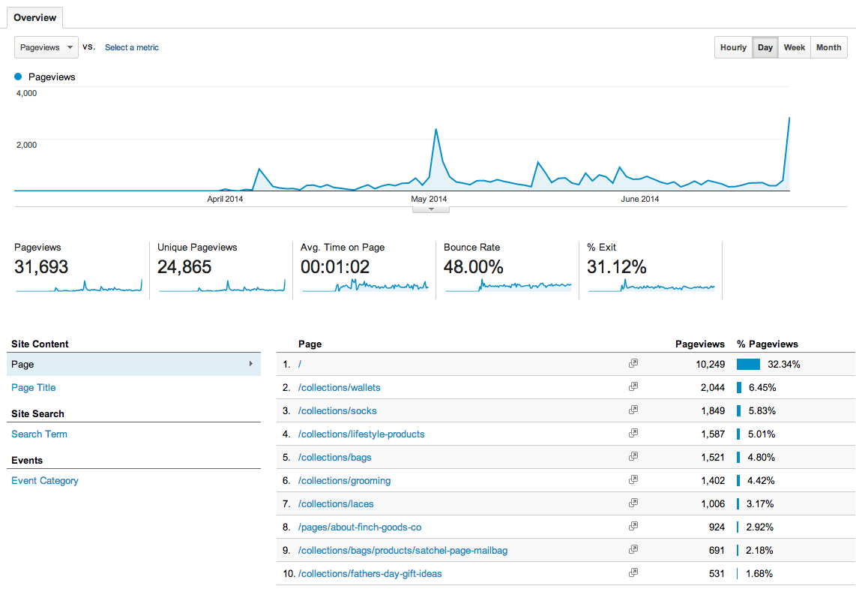The image size is (856, 589).
Task: Expand the Page entry arrow in Site Content
Action: pyautogui.click(x=252, y=364)
